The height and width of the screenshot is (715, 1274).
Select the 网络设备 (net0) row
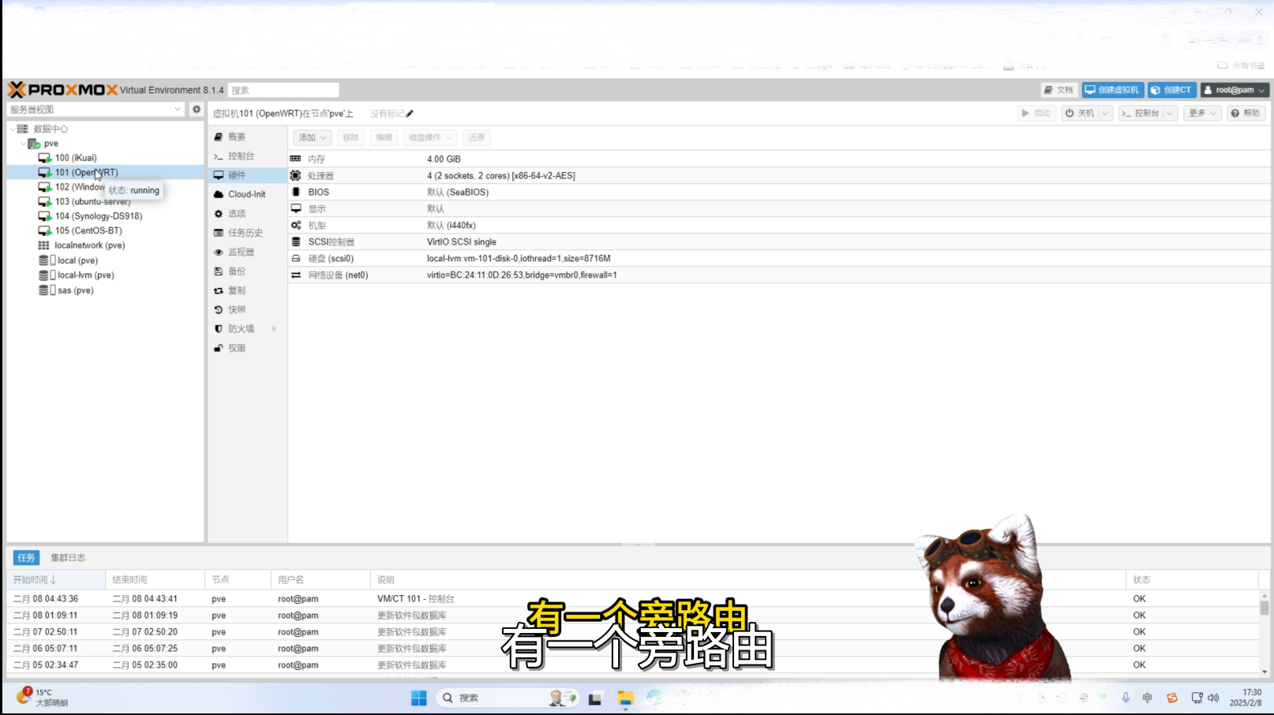[x=778, y=275]
